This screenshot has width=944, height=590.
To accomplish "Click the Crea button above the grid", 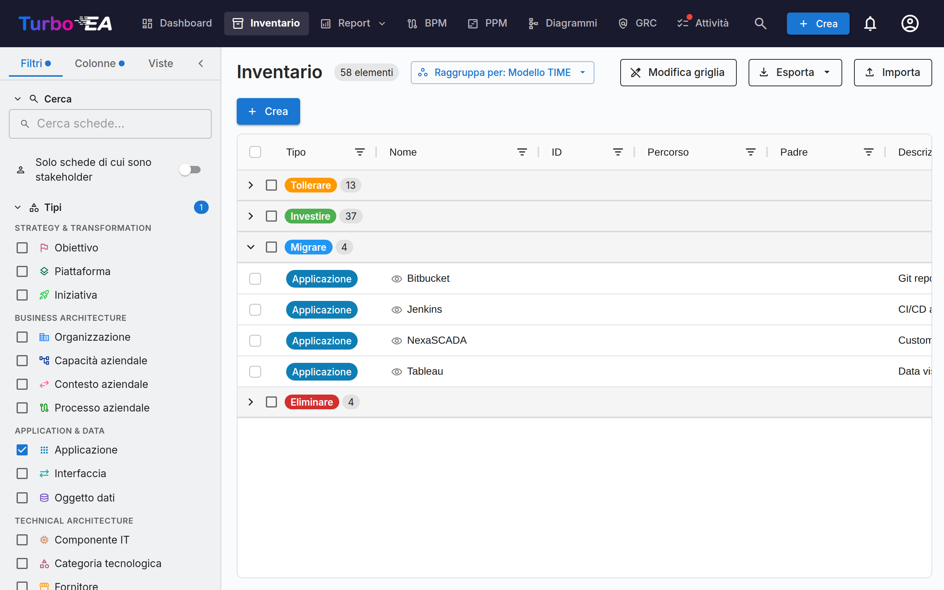I will [268, 112].
